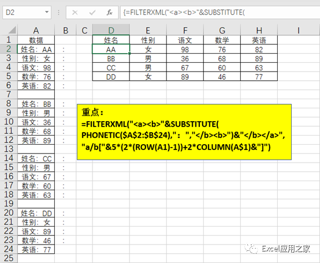Image resolution: width=320 pixels, height=263 pixels.
Task: Select row 7 header
Action: click(x=9, y=95)
